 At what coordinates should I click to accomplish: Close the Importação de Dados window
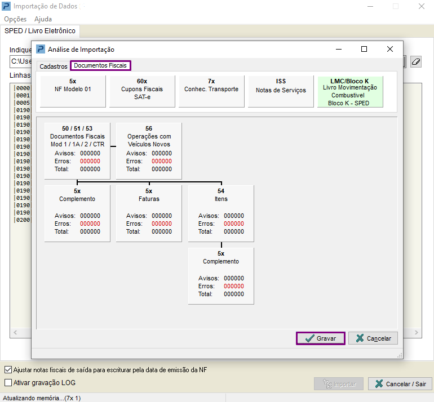tap(421, 6)
